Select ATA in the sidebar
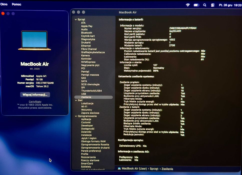Image resolution: width=242 pixels, height=175 pixels. (83, 23)
